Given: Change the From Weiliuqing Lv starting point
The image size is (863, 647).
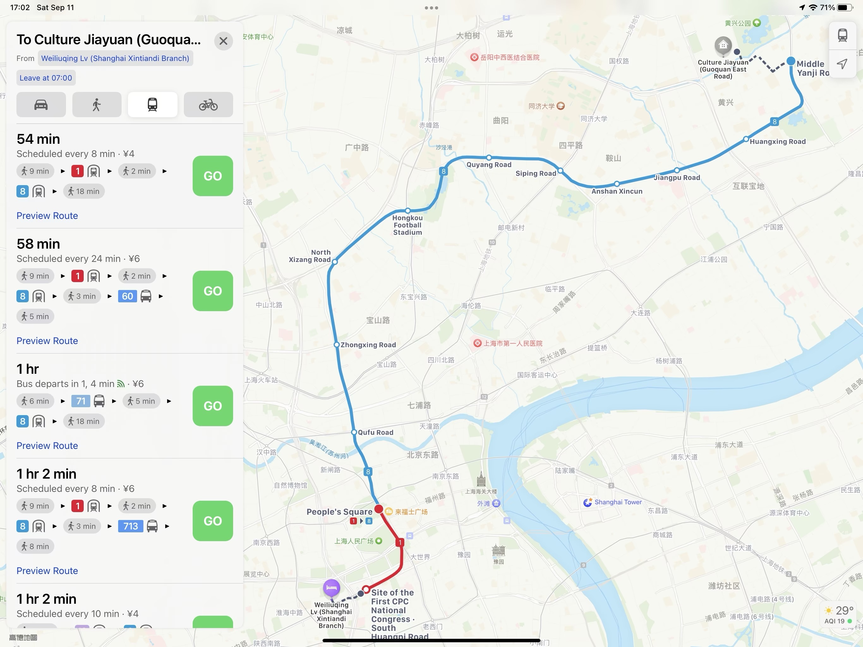Looking at the screenshot, I should tap(115, 58).
